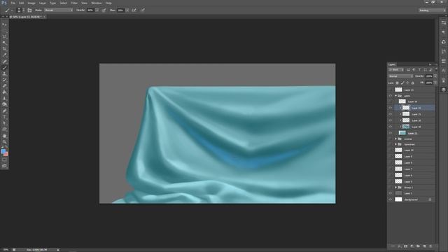Open the brush blend Mode dropdown
The width and height of the screenshot is (448, 252).
pos(59,10)
